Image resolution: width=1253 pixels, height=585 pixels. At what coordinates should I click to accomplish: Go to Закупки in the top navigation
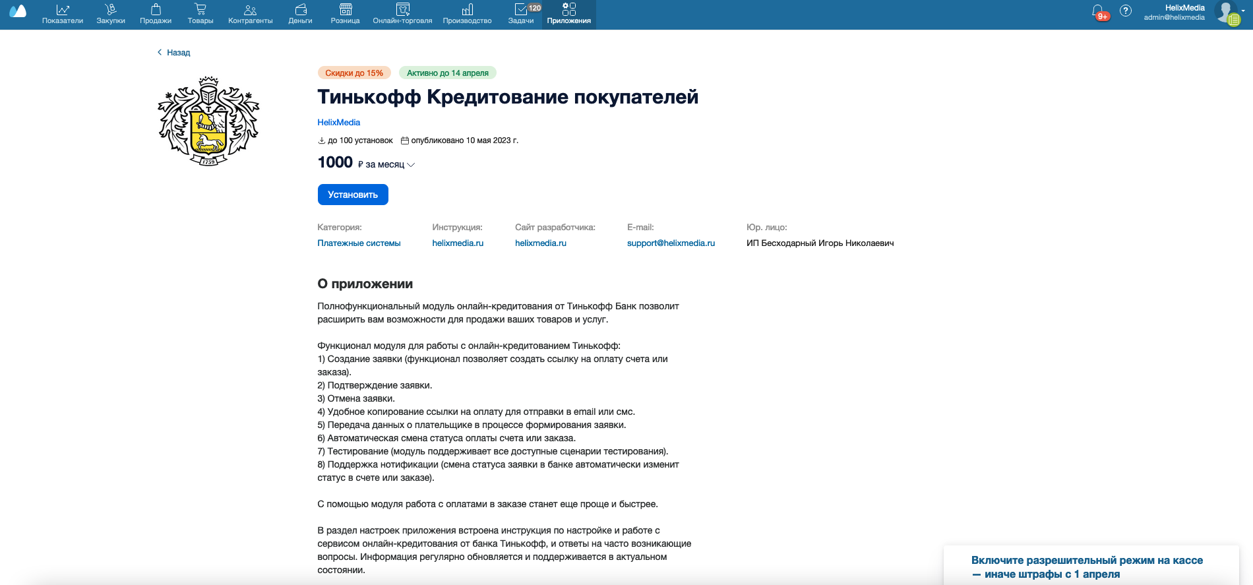click(x=111, y=15)
